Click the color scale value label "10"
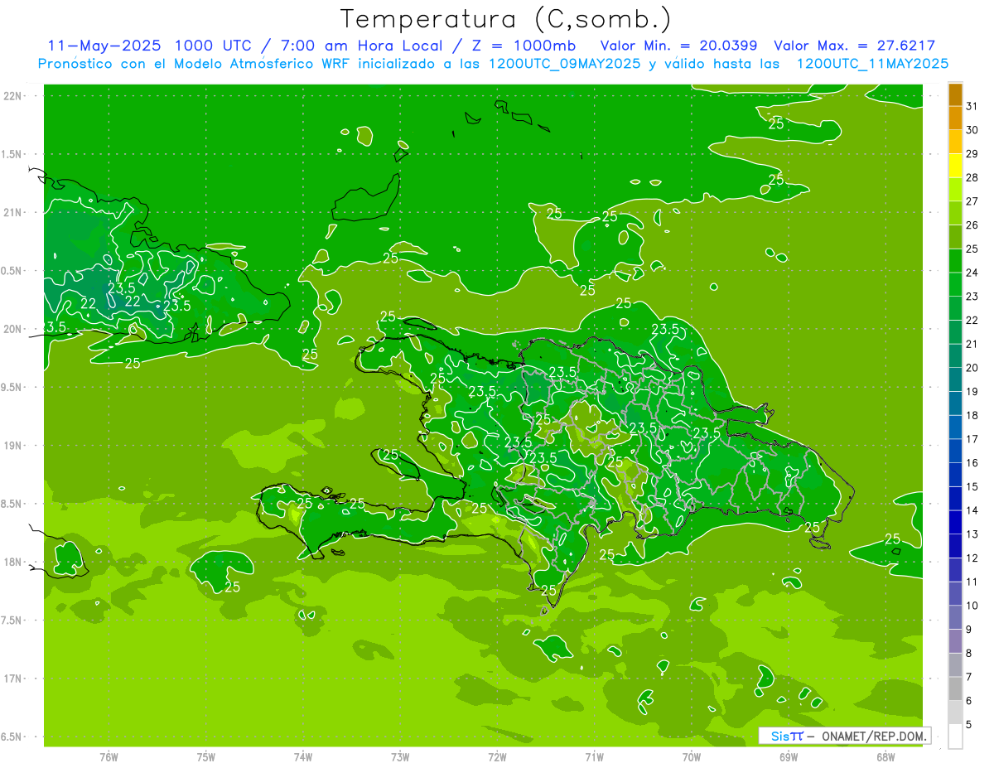Screen dimensions: 994x768 point(972,606)
